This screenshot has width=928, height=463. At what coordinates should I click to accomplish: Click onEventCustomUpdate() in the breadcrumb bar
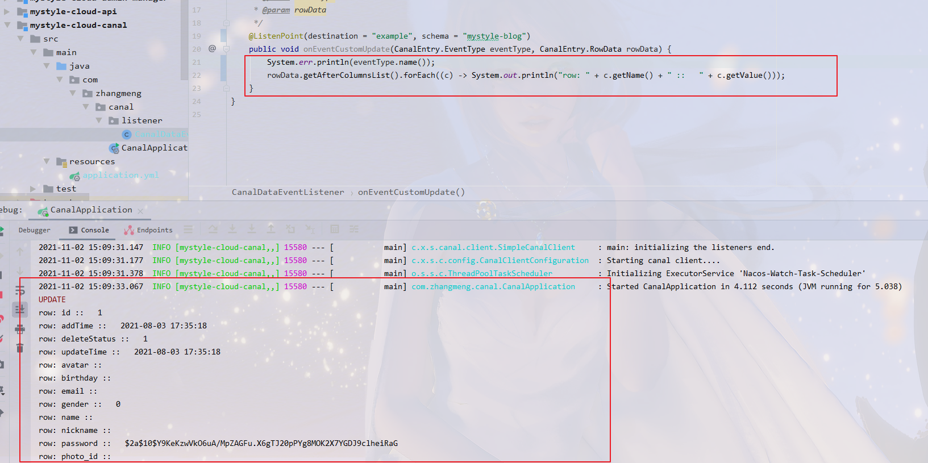coord(411,193)
